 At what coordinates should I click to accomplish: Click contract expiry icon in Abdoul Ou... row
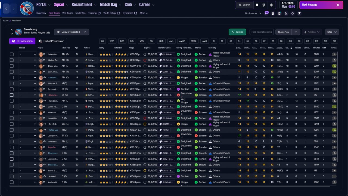(145, 60)
